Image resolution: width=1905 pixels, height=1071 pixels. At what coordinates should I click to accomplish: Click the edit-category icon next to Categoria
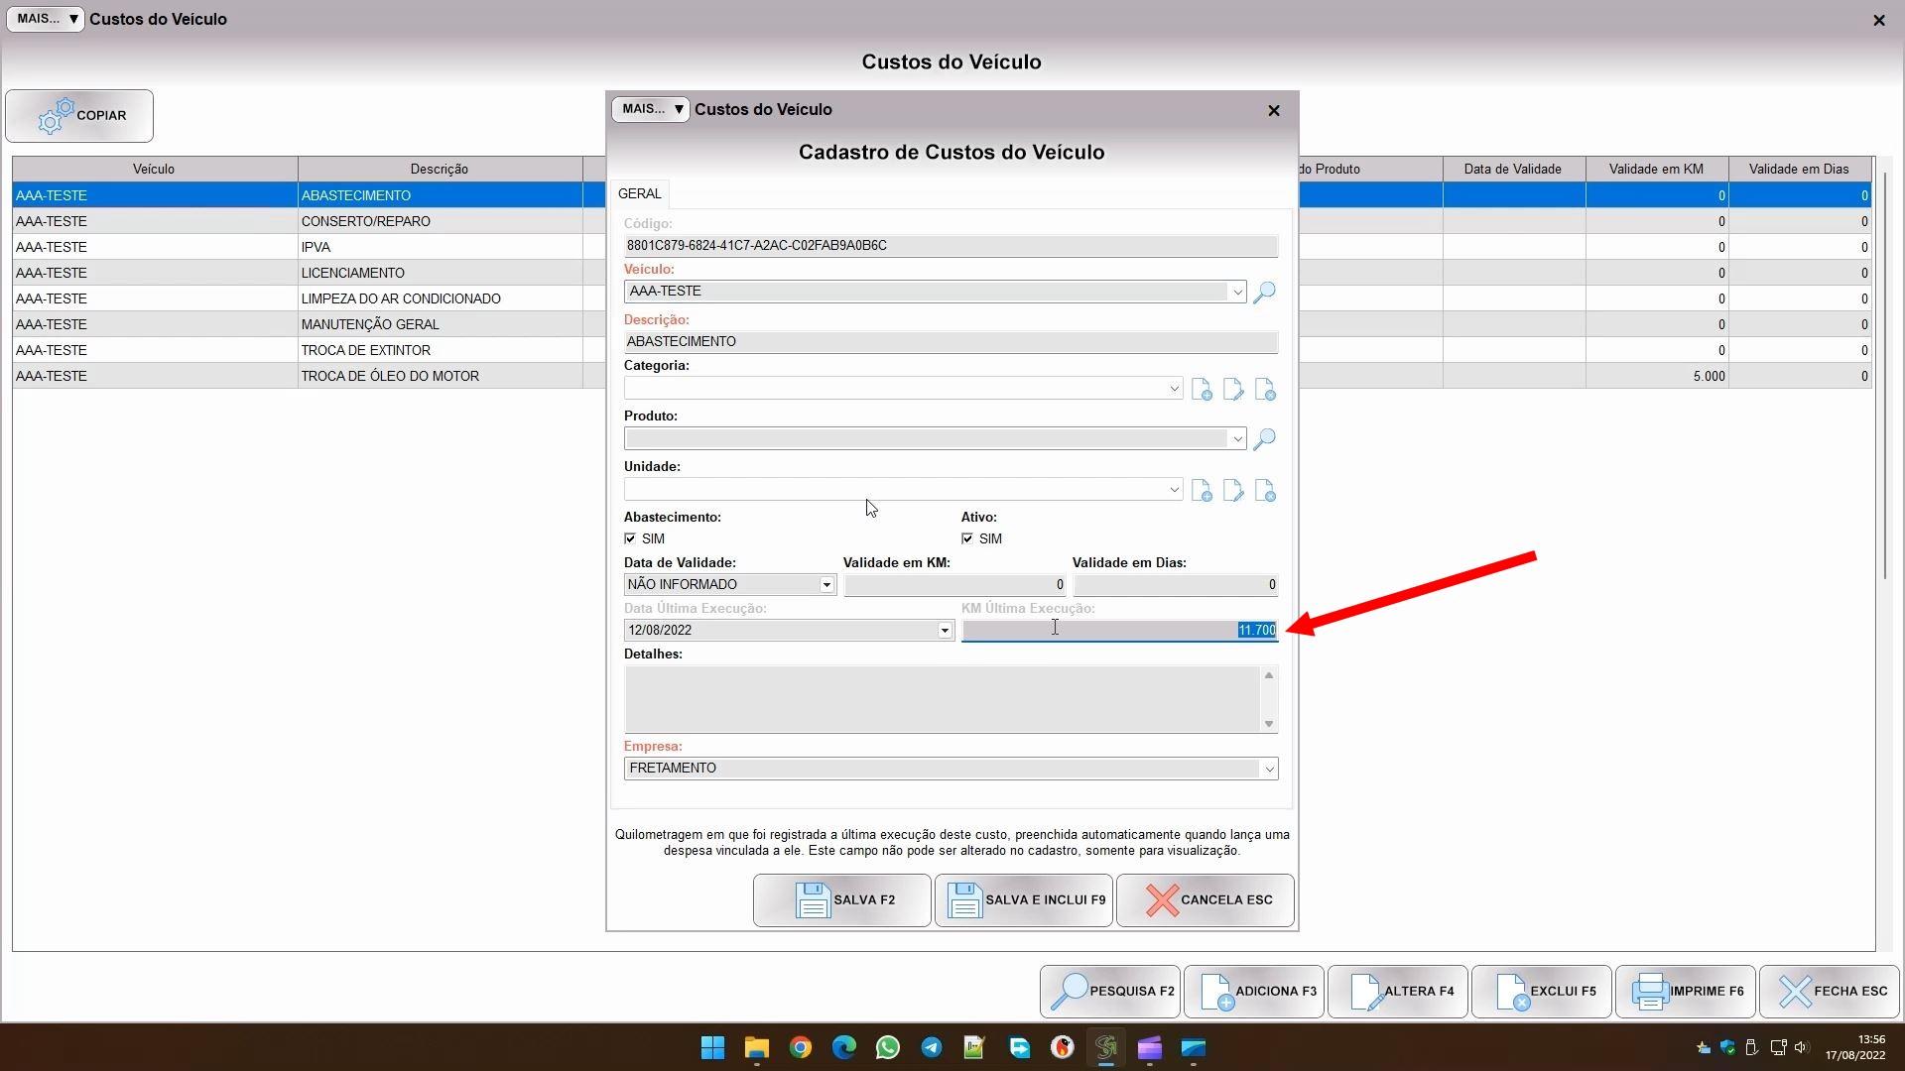tap(1233, 390)
